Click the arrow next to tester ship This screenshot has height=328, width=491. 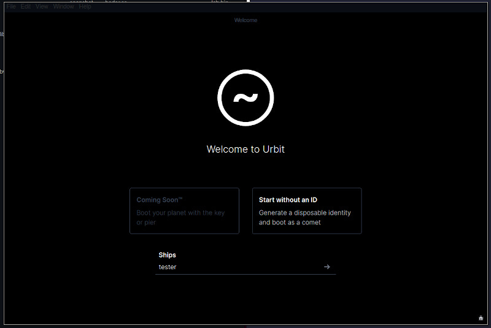point(327,267)
